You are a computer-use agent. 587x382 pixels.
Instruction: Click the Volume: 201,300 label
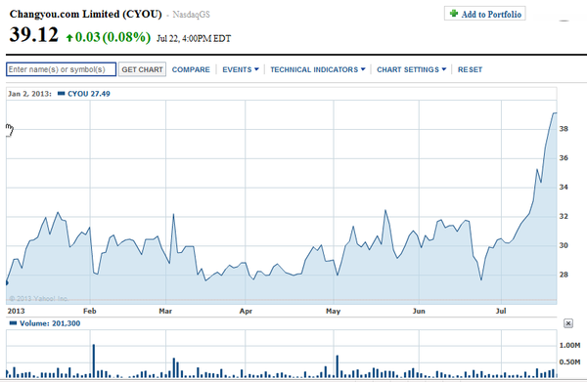click(50, 323)
